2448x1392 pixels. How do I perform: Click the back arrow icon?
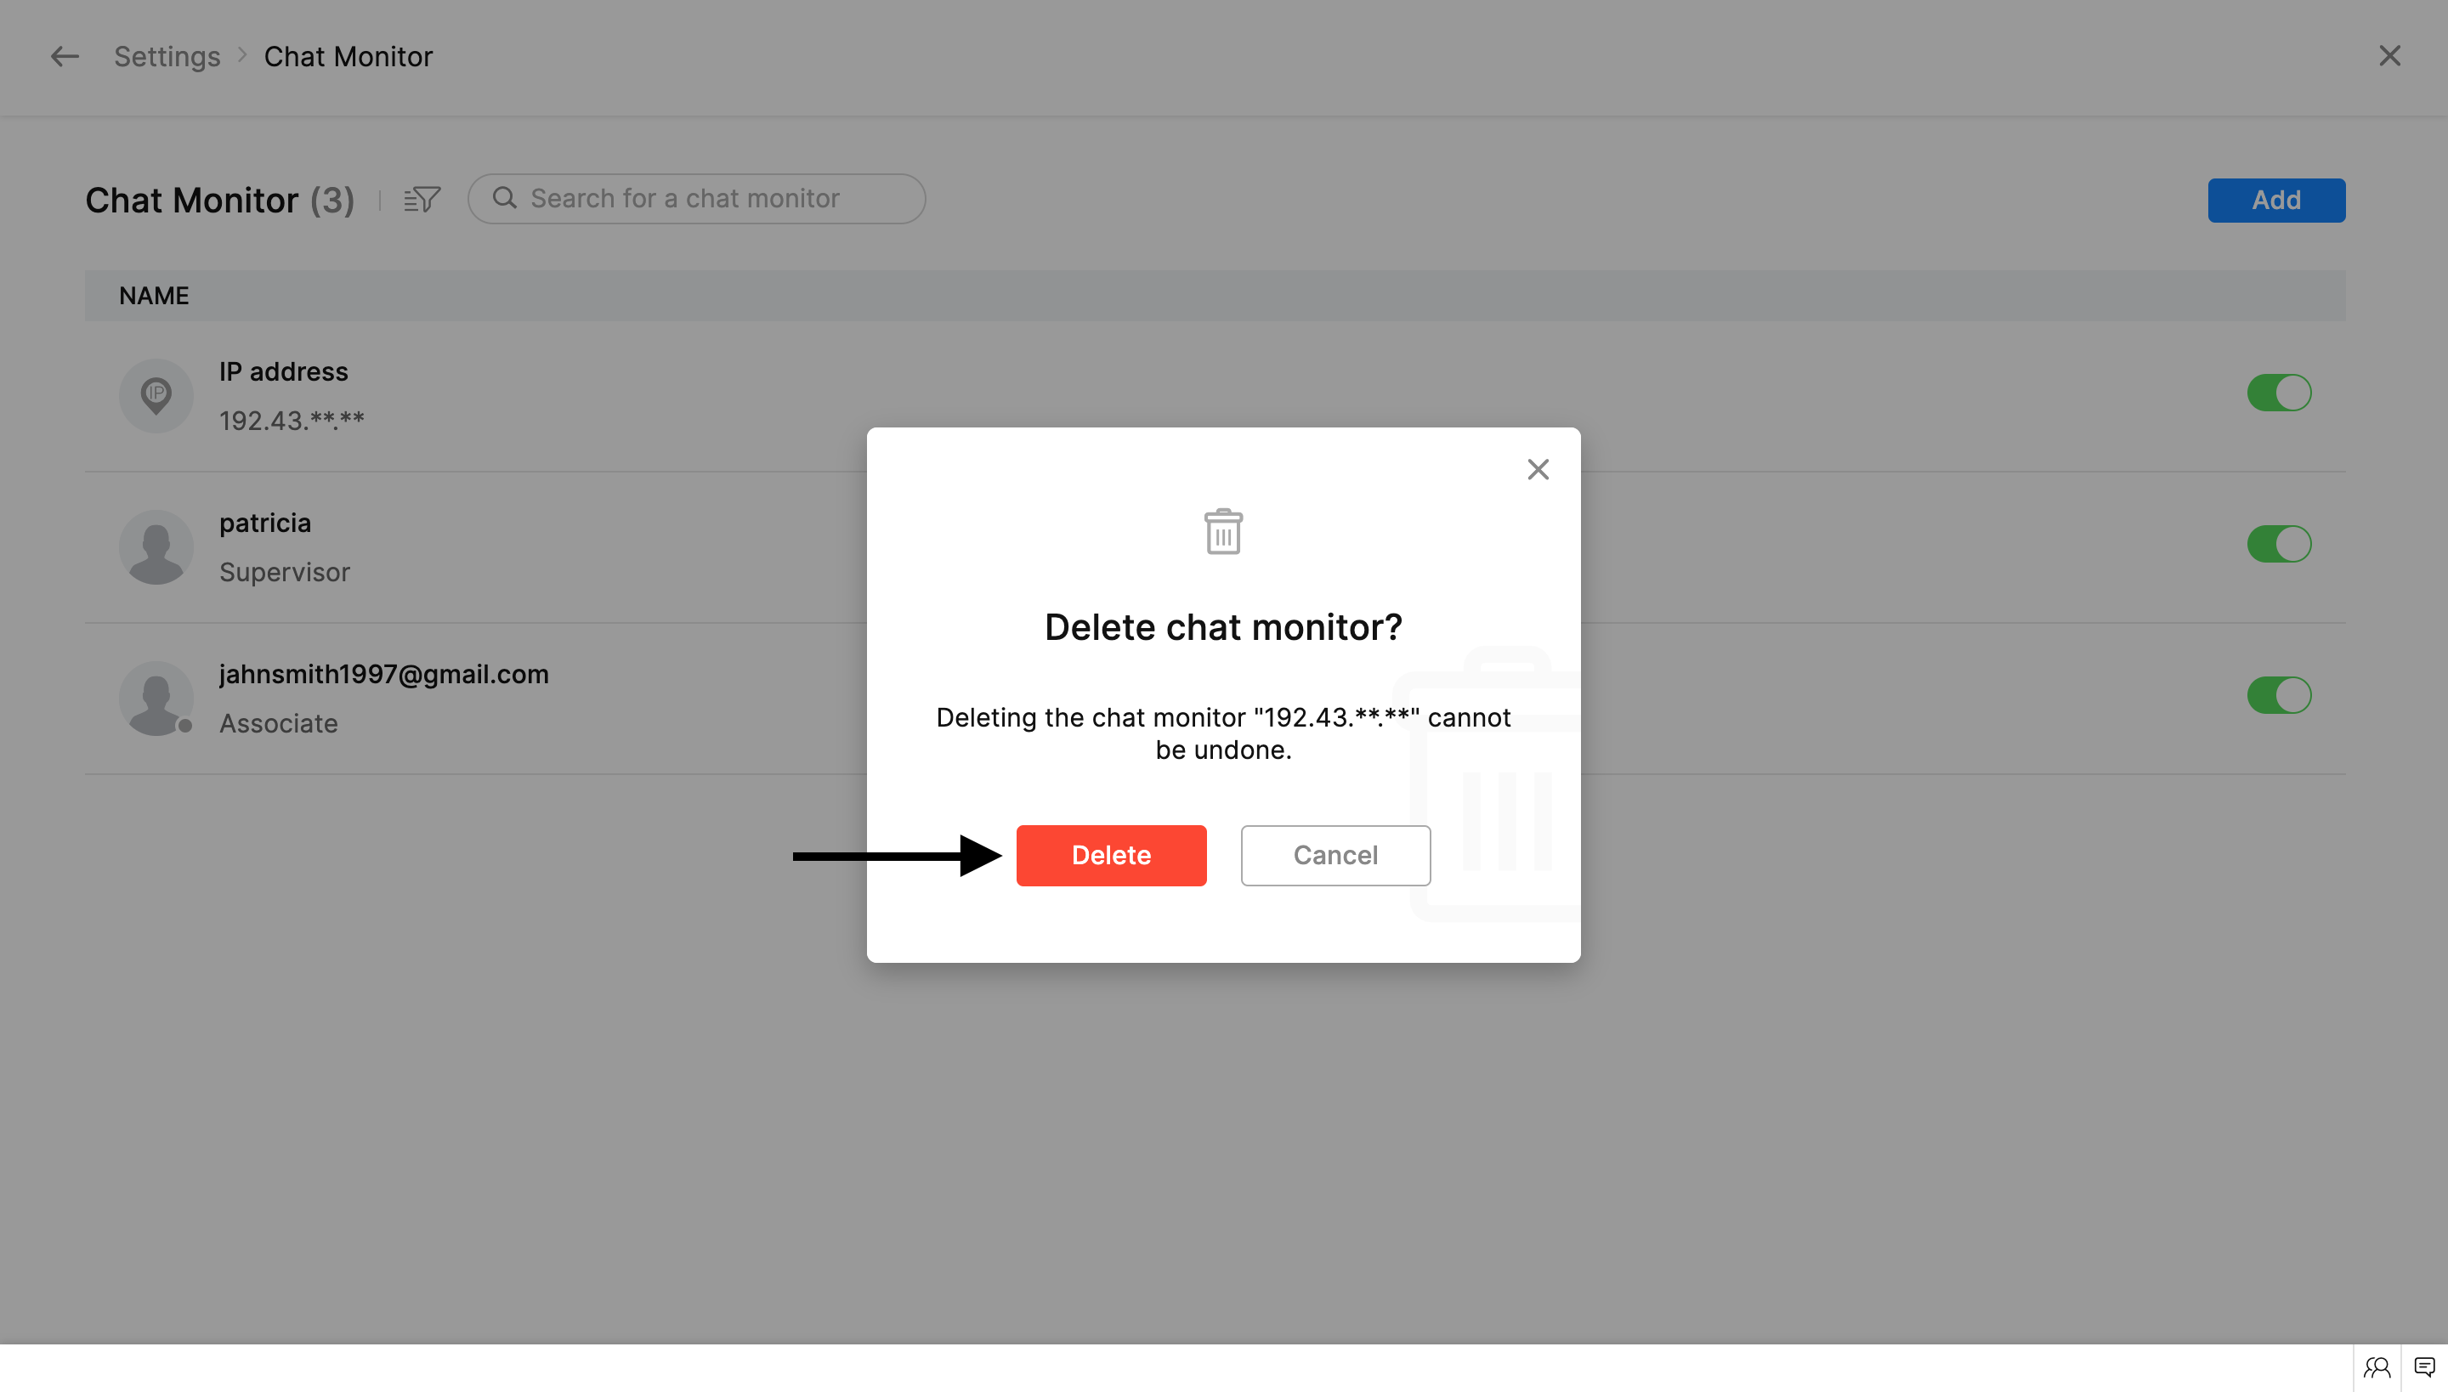pyautogui.click(x=64, y=56)
